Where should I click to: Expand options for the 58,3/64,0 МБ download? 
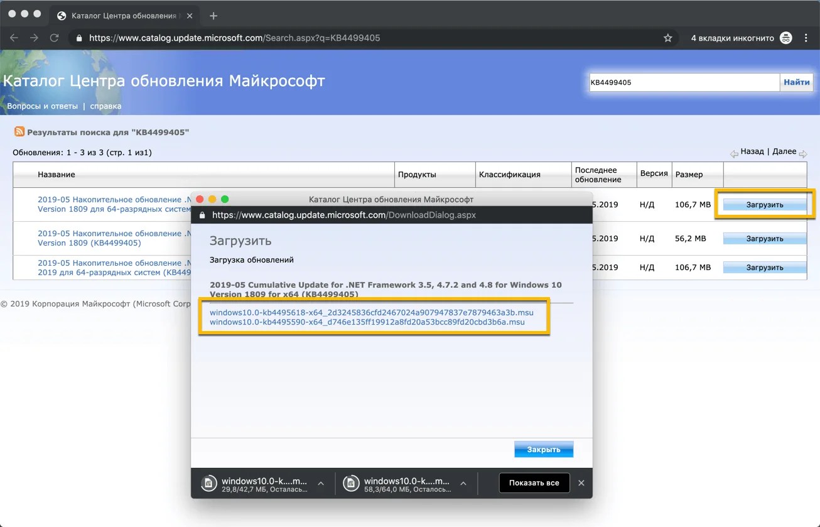tap(463, 483)
